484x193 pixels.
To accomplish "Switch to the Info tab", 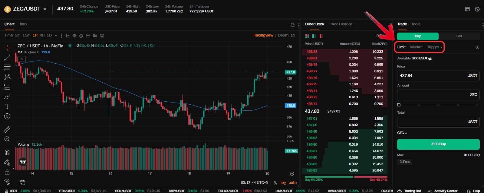I will coord(23,24).
